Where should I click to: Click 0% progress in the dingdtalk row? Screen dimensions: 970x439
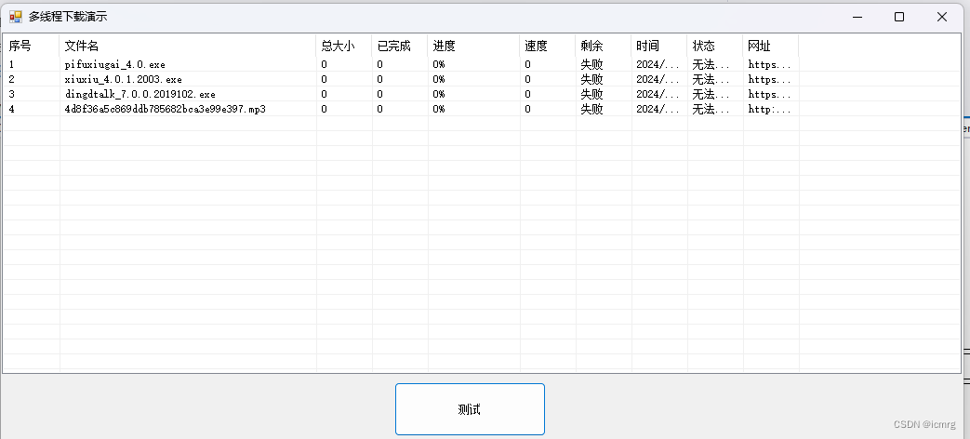(439, 94)
